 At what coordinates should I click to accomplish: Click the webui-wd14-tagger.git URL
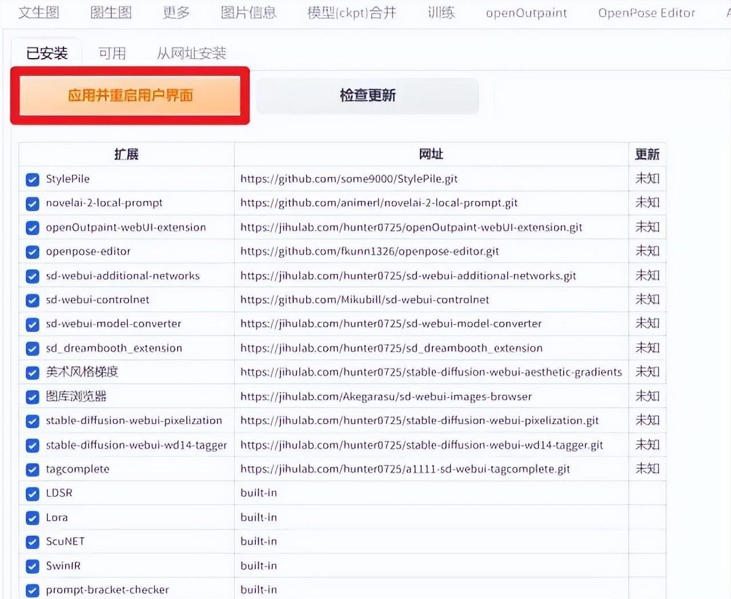pyautogui.click(x=421, y=445)
